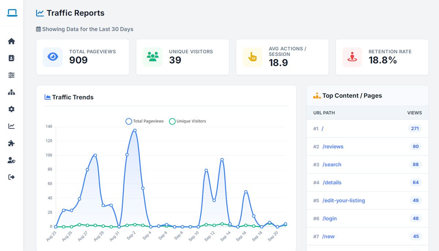Click the red person icon on Retention Rate card
This screenshot has height=251, width=439.
[352, 57]
